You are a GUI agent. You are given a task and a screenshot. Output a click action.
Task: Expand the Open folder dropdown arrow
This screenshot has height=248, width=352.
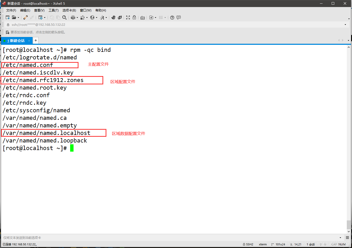(x=18, y=18)
